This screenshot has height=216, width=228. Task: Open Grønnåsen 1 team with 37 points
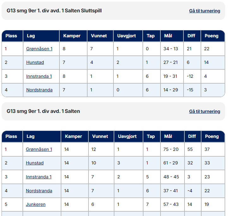pyautogui.click(x=39, y=149)
